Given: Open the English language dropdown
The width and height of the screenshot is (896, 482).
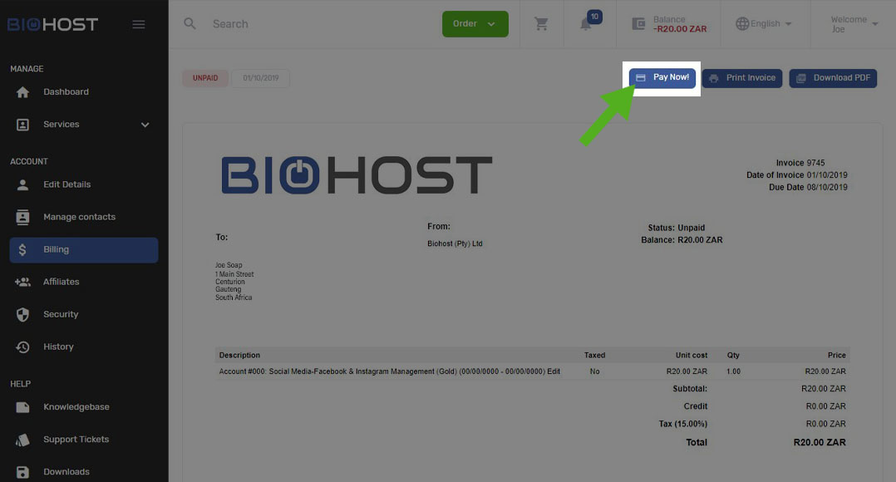Looking at the screenshot, I should 763,24.
